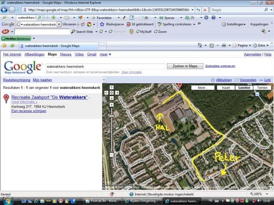Click in the Google Maps search field
Viewport: 274px width, 205px height.
[105, 67]
